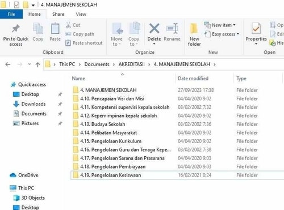Viewport: 284px width, 210px height.
Task: Open the New item dropdown
Action: tap(220, 25)
